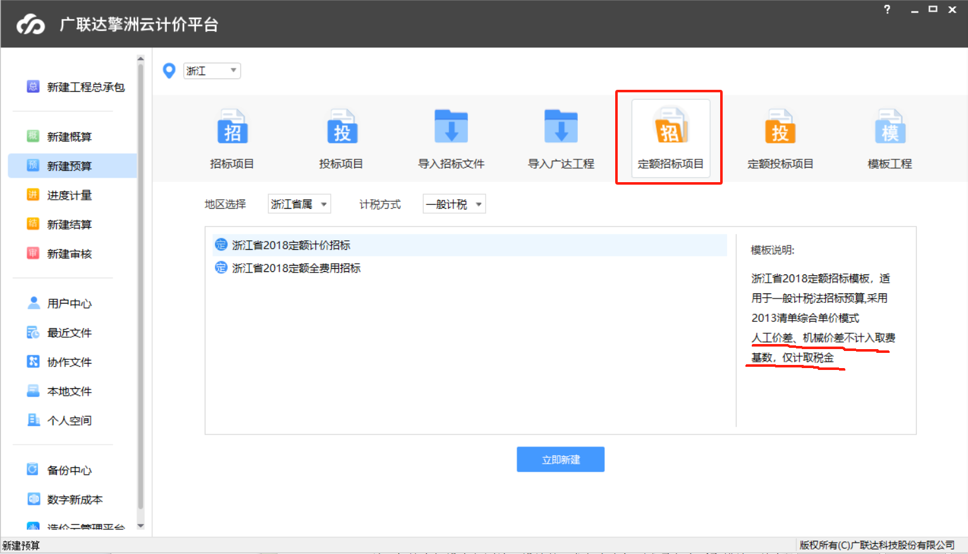This screenshot has width=968, height=554.
Task: Click the 立即新建 button
Action: (x=561, y=459)
